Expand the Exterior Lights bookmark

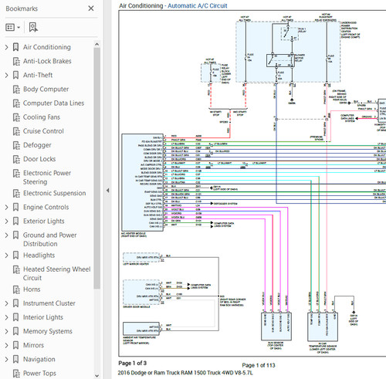click(x=7, y=221)
